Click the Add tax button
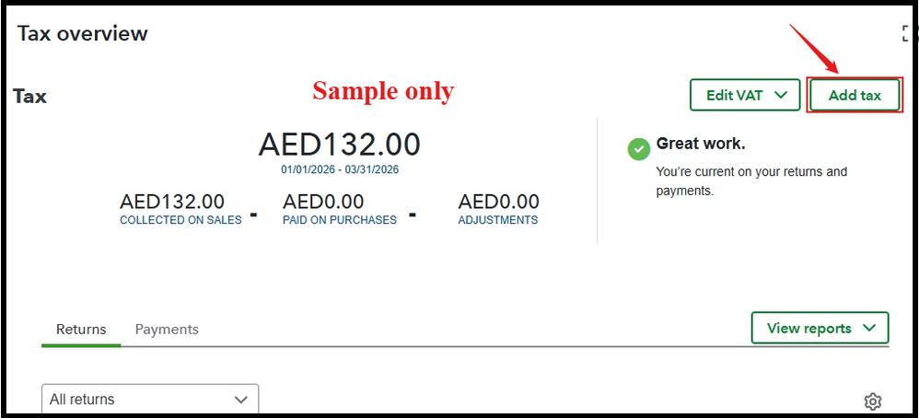 point(854,95)
